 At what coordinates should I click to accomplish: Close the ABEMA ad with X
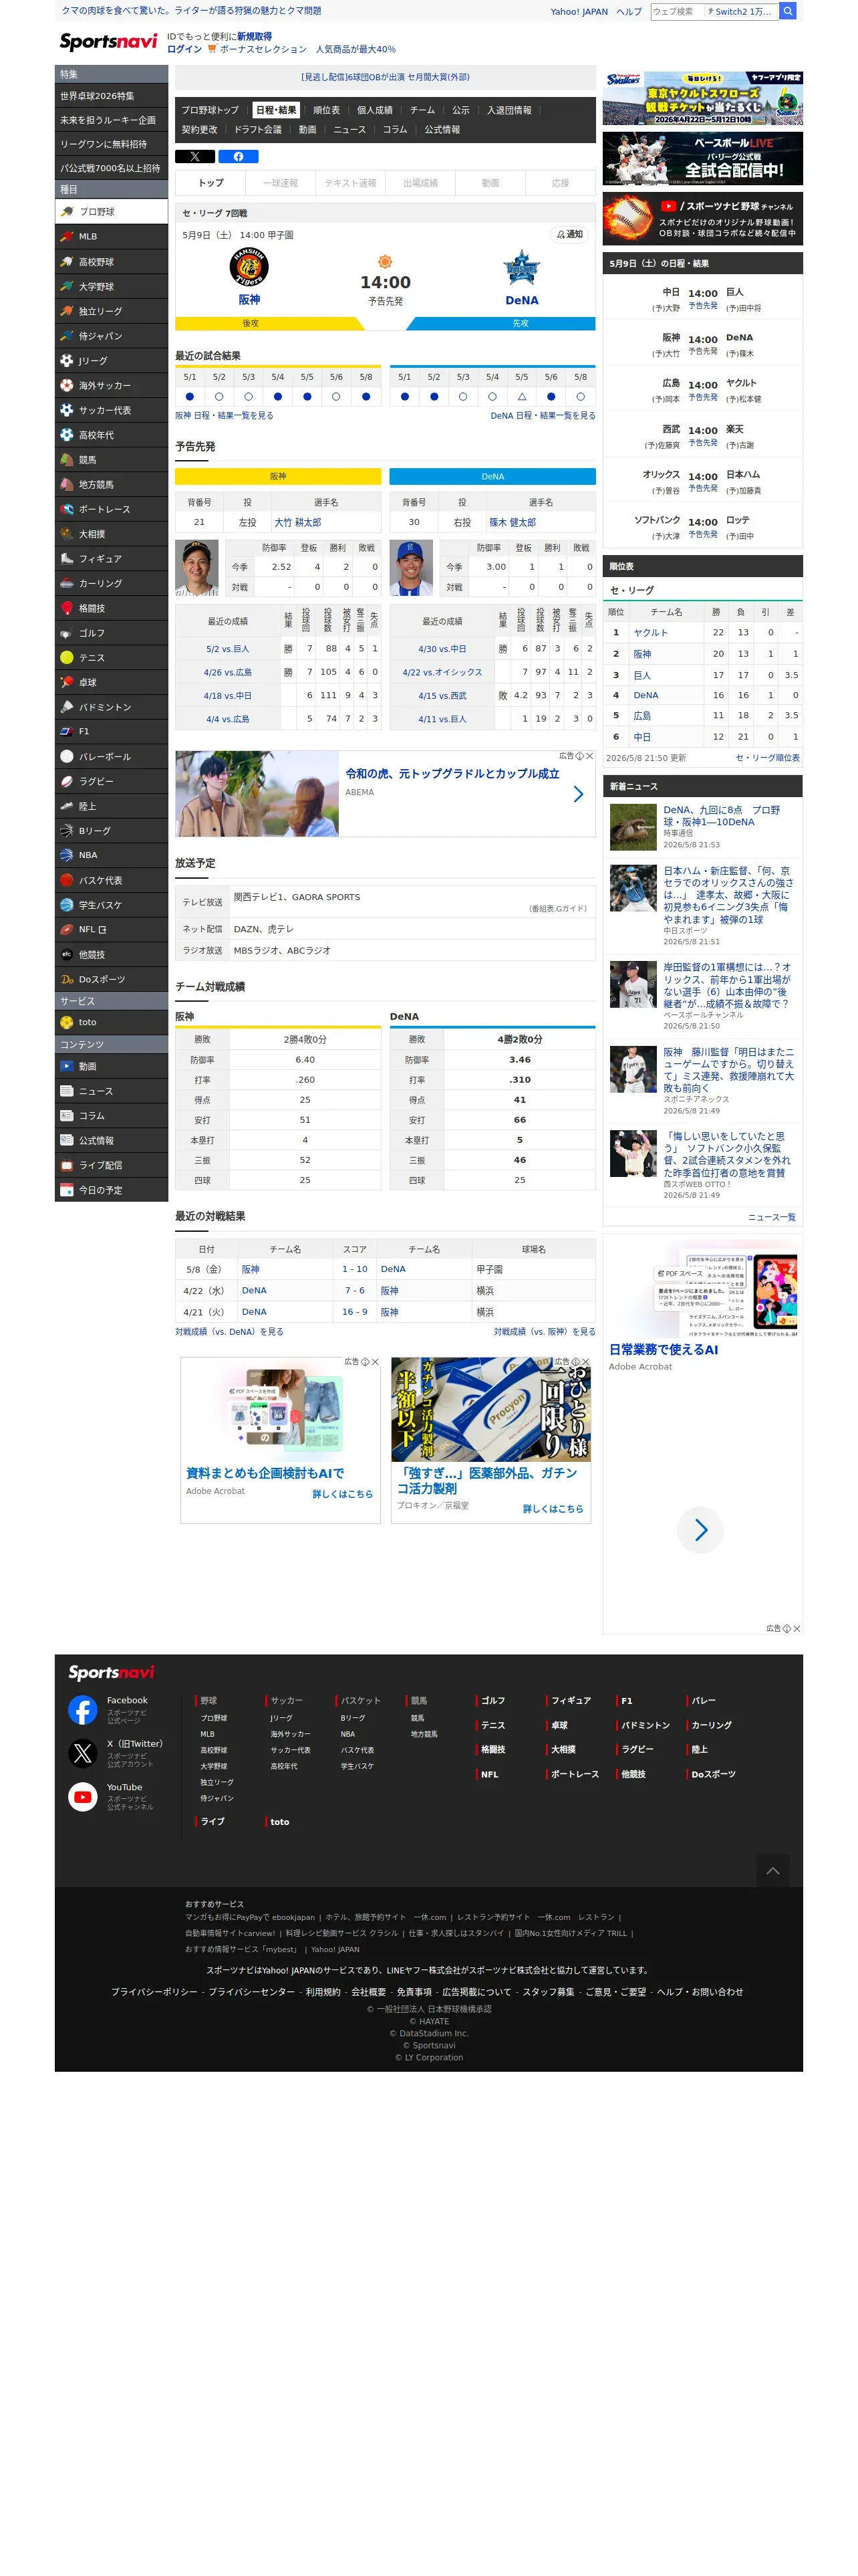(x=589, y=756)
